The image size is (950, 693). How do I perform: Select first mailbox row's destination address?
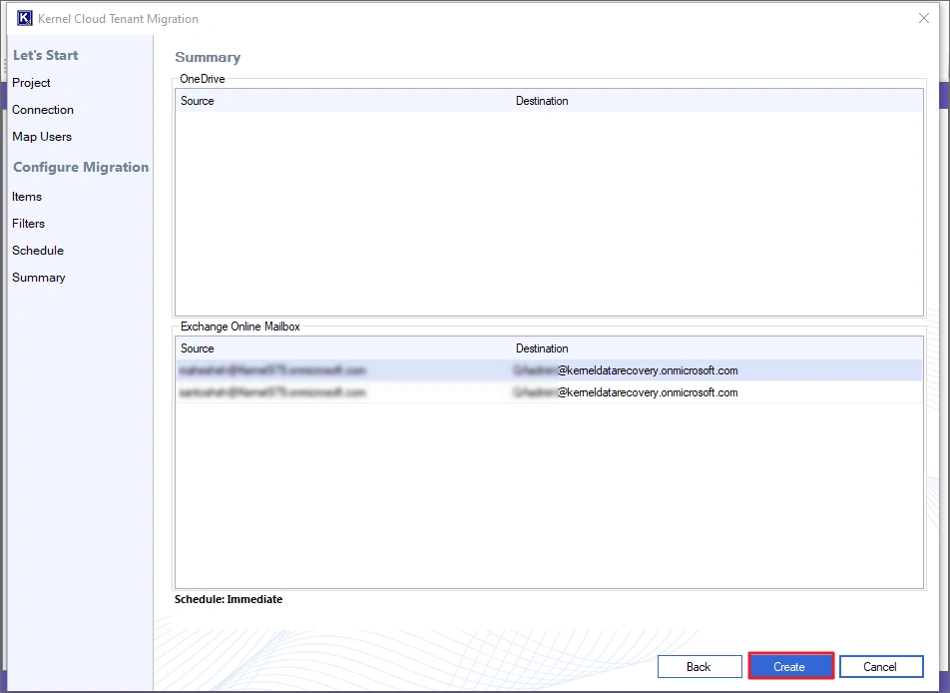pos(626,370)
